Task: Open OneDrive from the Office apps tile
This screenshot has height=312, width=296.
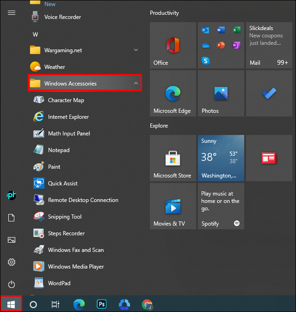Action: point(206,45)
